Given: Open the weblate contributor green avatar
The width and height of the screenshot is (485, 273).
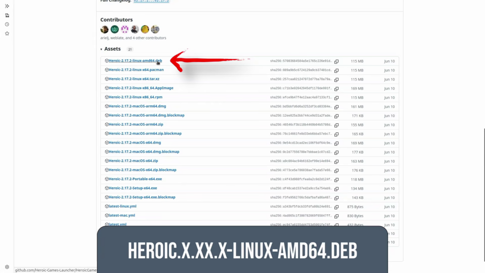Looking at the screenshot, I should click(115, 29).
